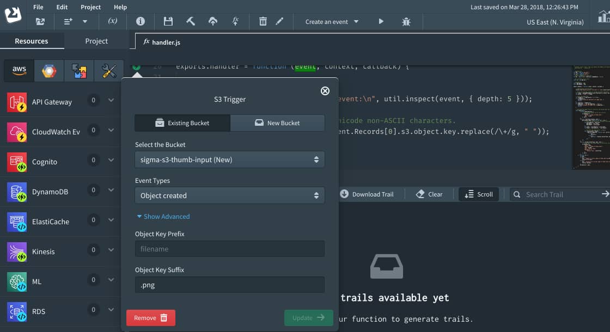610x332 pixels.
Task: Click the RDS resource icon
Action: click(x=17, y=311)
